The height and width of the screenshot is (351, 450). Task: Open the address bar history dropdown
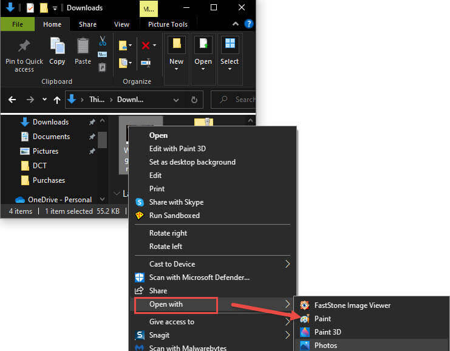[176, 100]
